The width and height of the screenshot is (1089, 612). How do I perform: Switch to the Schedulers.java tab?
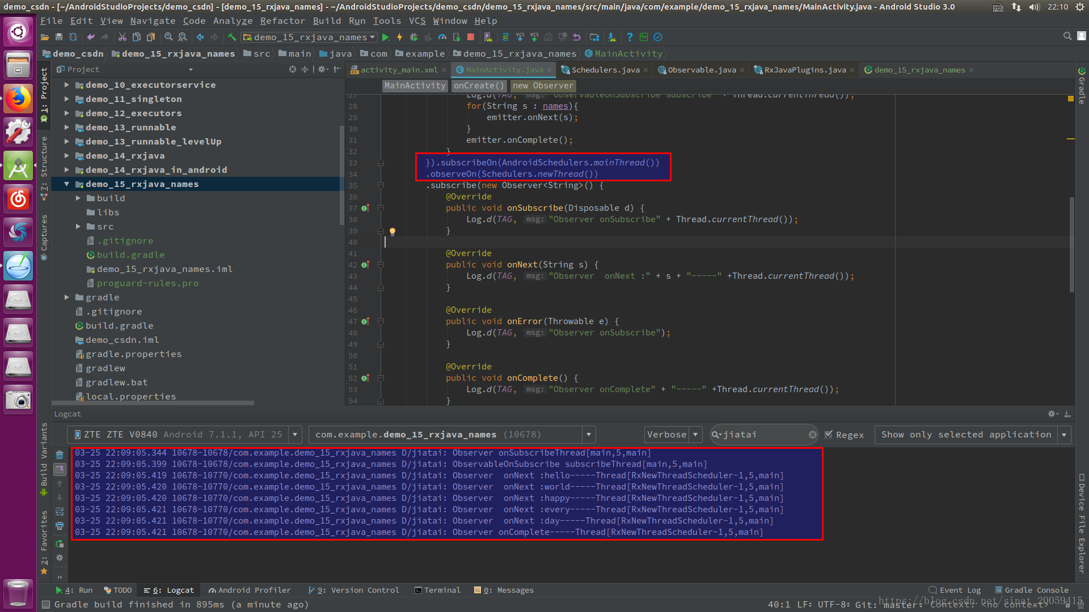pos(605,70)
